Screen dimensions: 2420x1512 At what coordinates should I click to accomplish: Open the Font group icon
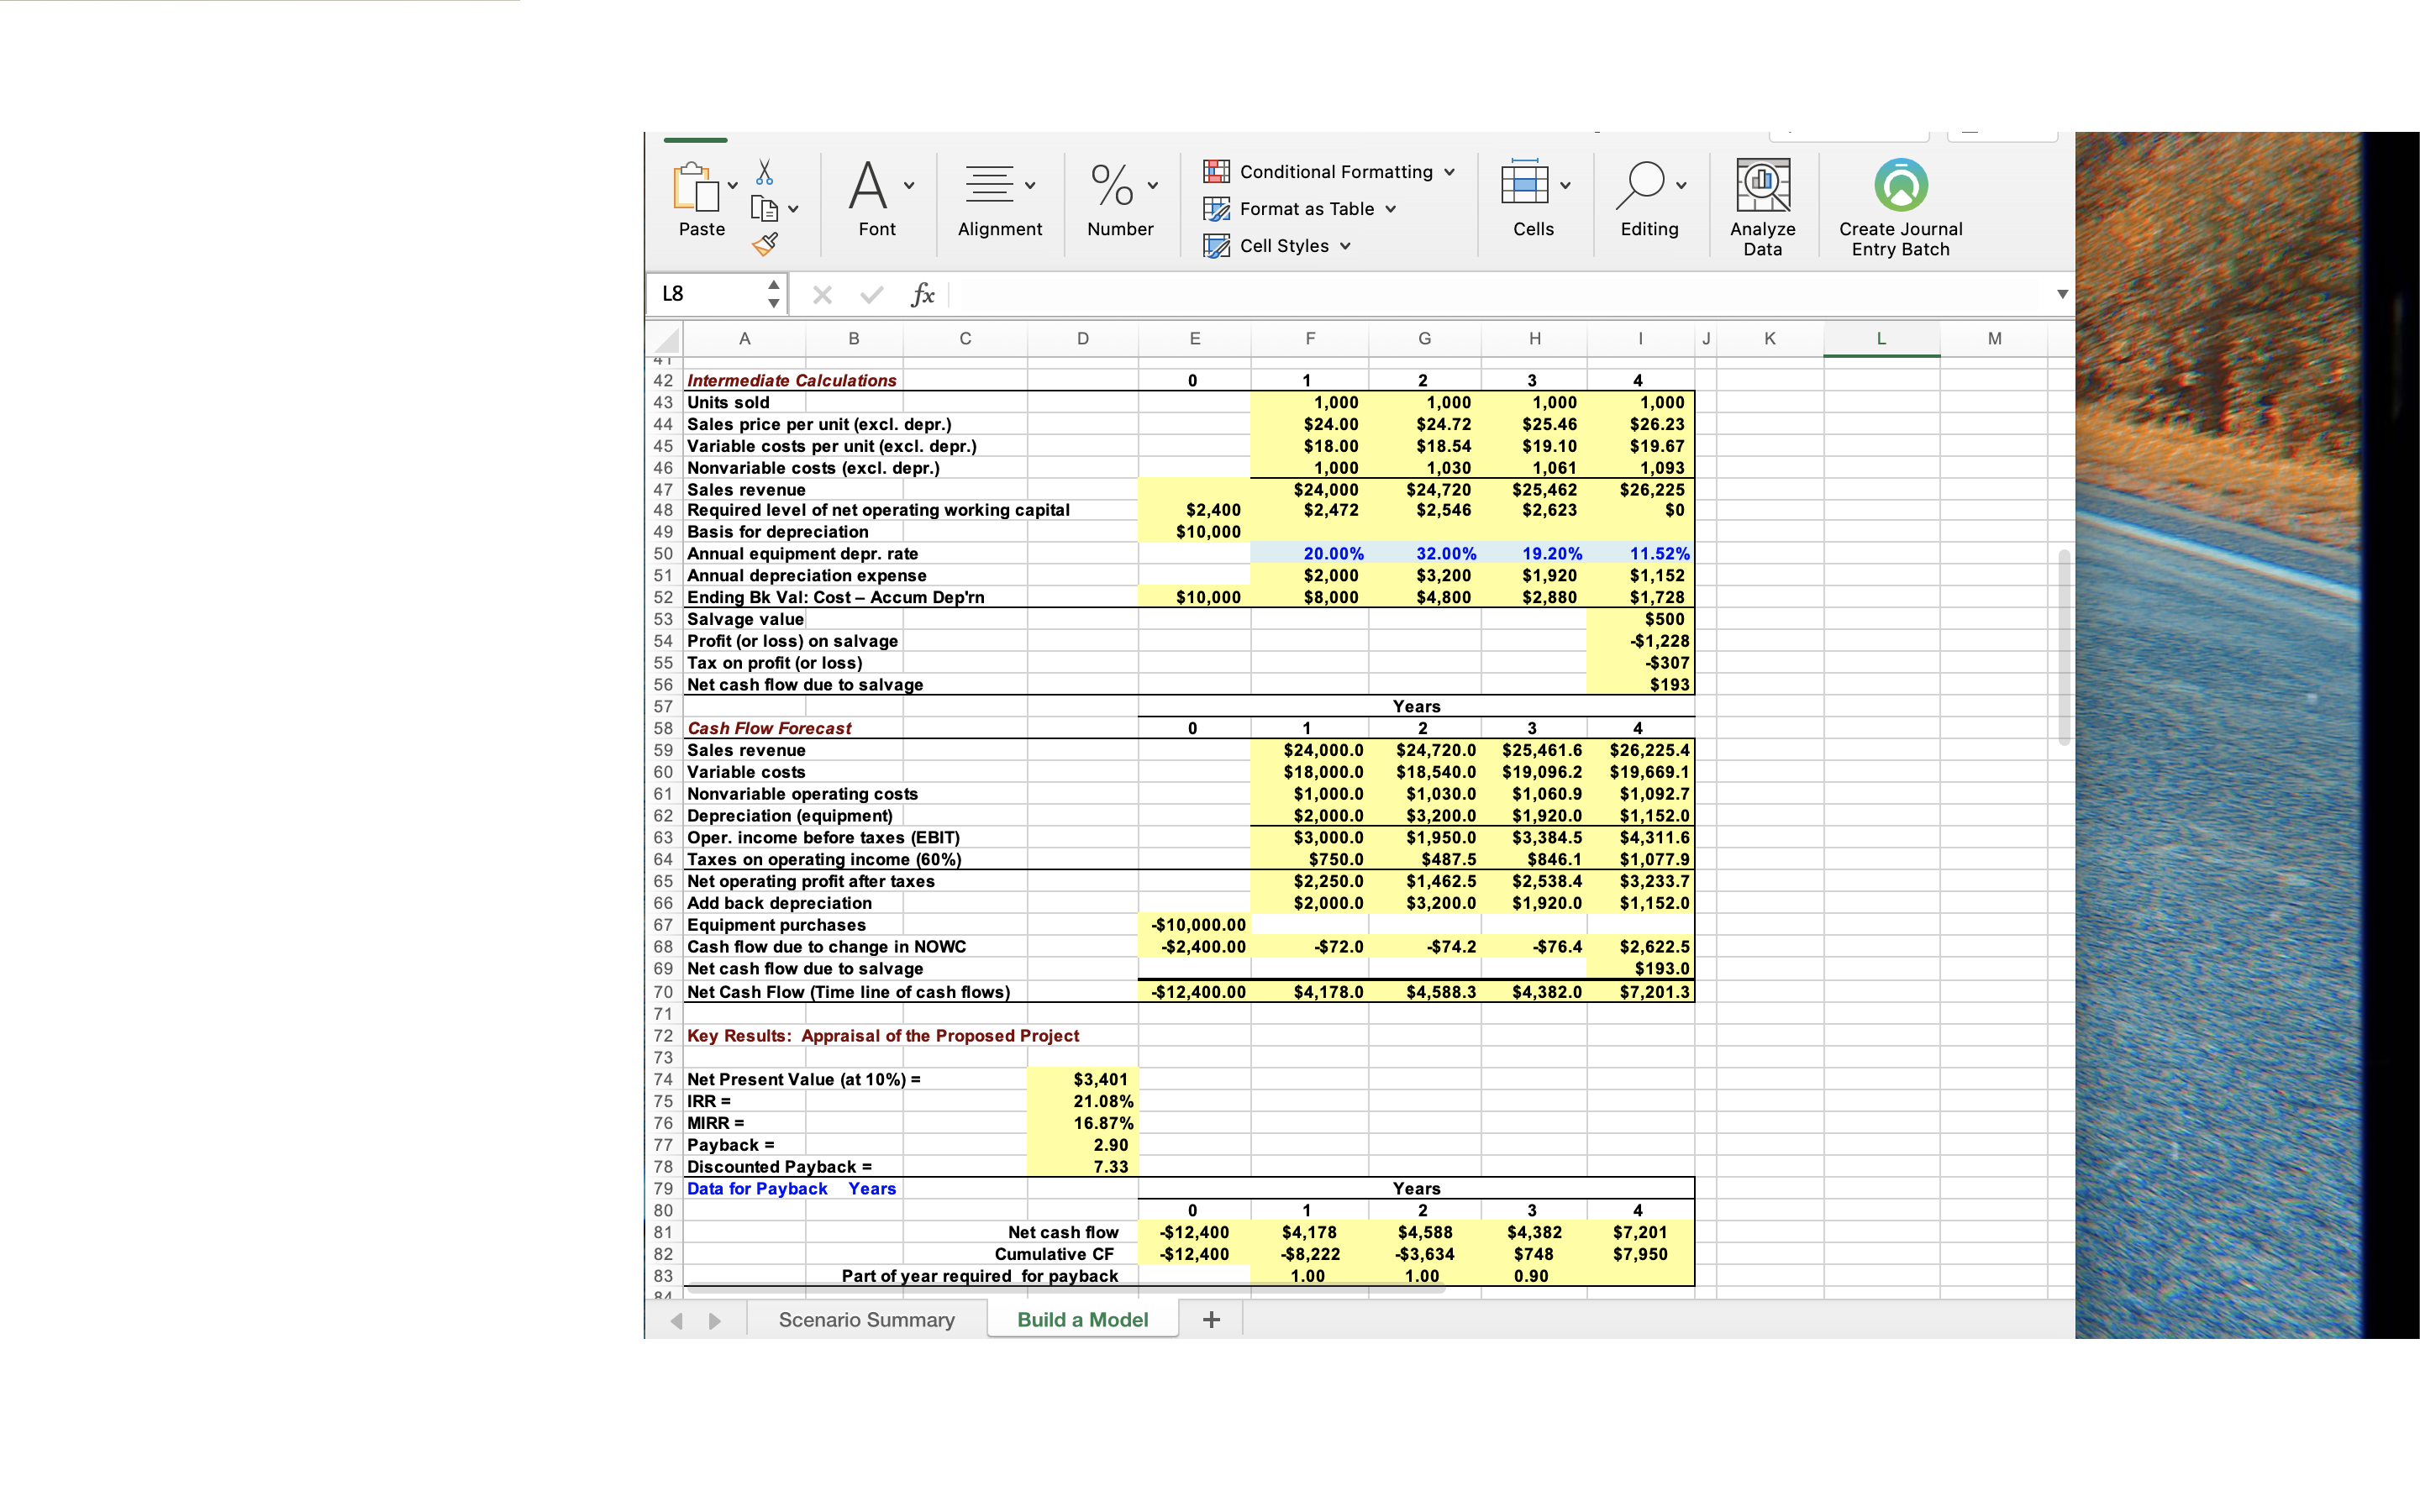coord(867,185)
